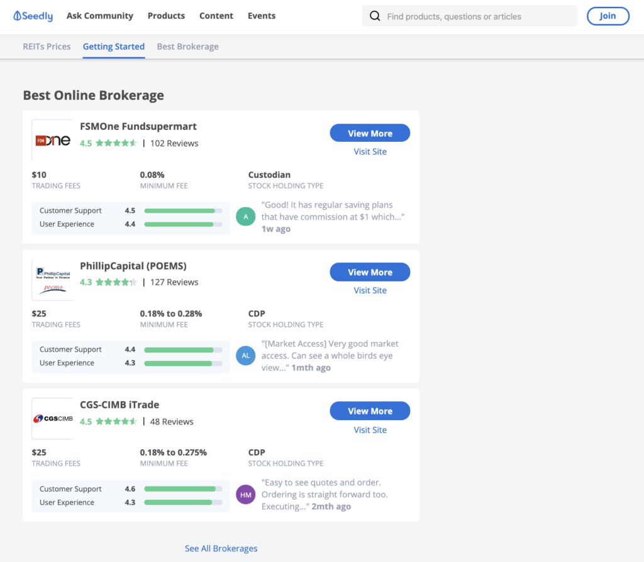Image resolution: width=644 pixels, height=562 pixels.
Task: Open the 'Easy to see quotes' review
Action: point(325,495)
